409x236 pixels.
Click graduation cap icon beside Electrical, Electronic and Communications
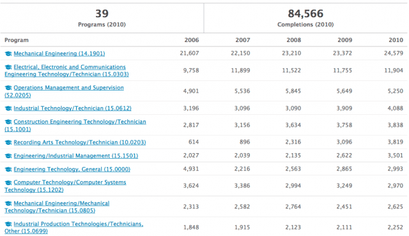coord(8,67)
